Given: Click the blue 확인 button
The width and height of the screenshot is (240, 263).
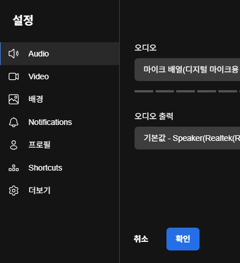Looking at the screenshot, I should (183, 239).
